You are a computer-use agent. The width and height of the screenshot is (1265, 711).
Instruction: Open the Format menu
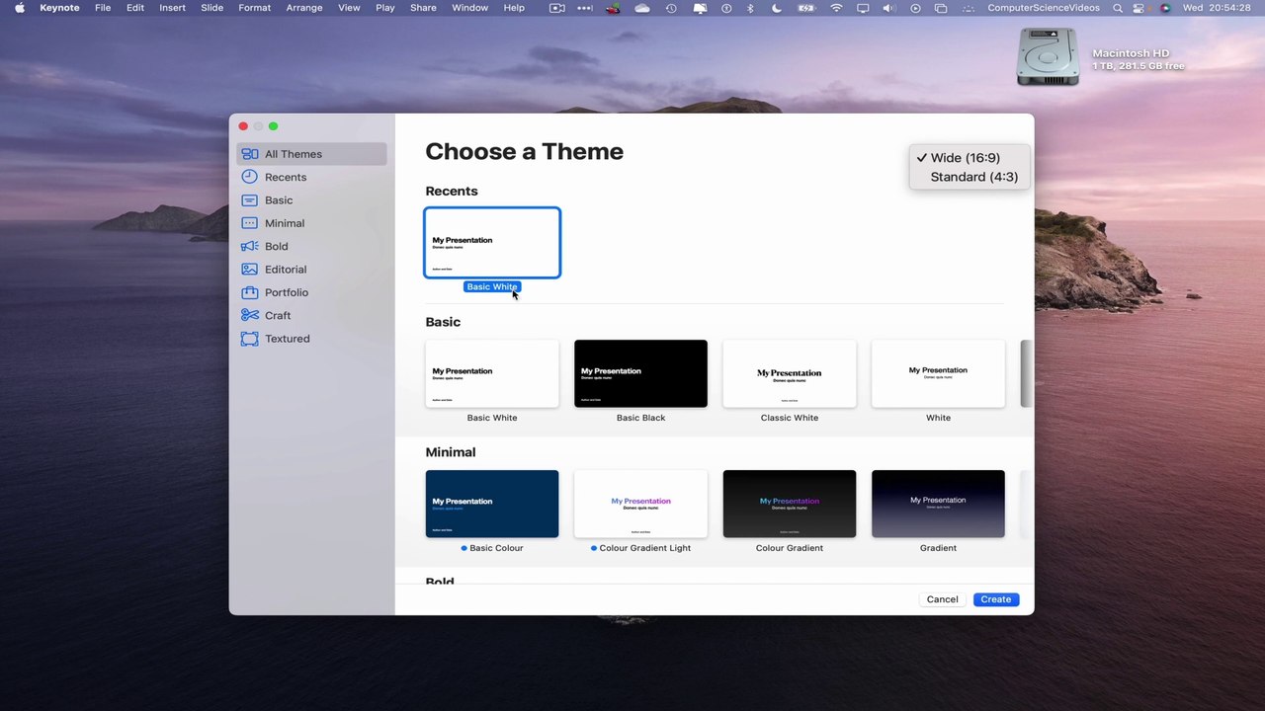click(254, 8)
